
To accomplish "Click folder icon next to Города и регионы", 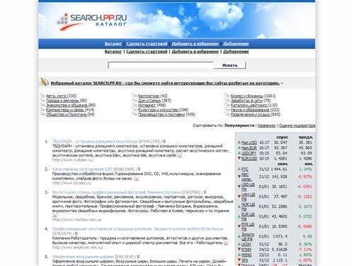I will [42, 100].
